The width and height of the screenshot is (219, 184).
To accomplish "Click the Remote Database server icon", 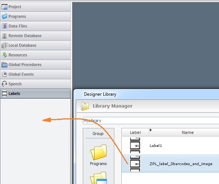I will tap(4, 36).
